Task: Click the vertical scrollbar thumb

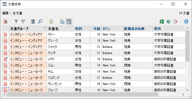Action: point(187,46)
